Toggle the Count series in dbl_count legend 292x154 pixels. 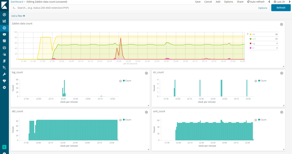pyautogui.click(x=127, y=119)
